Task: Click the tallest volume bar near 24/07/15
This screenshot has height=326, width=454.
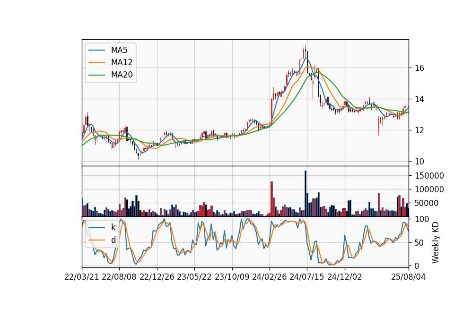Action: [306, 194]
